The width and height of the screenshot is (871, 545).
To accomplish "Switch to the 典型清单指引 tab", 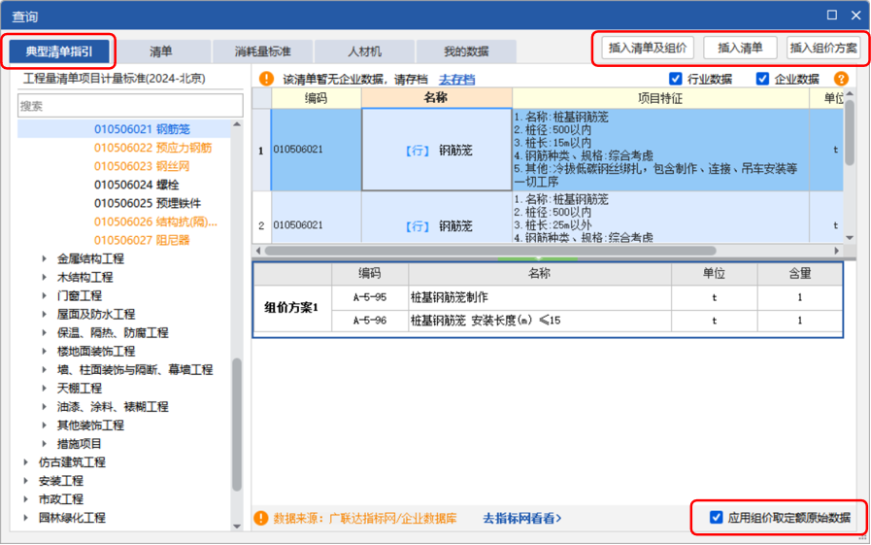I will (x=59, y=51).
